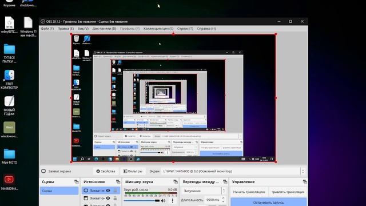Select the Мое ФОТО folder icon

click(9, 156)
